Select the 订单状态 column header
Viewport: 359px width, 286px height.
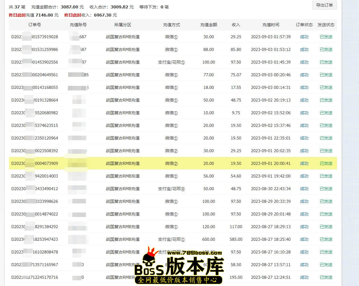coord(304,25)
